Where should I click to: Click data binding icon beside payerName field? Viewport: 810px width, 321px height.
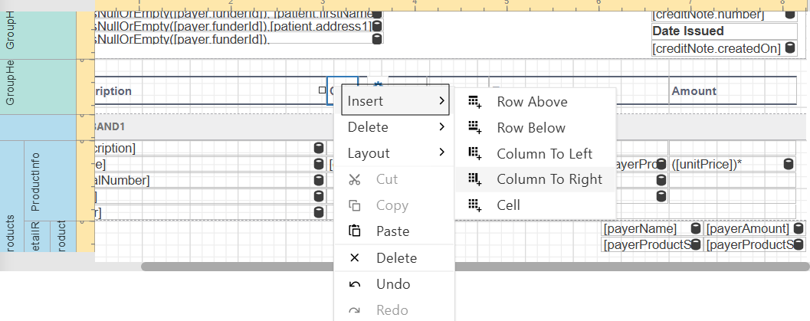click(695, 229)
